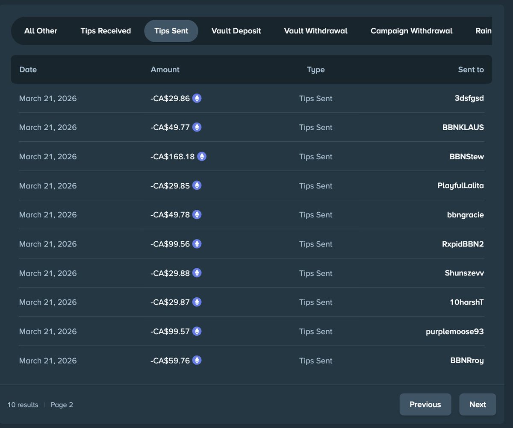
Task: Click the amount -CA$29.87
Action: click(x=170, y=302)
